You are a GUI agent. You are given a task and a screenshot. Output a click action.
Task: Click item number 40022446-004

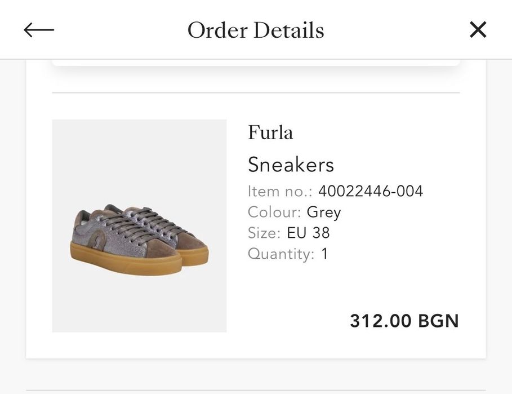point(371,192)
